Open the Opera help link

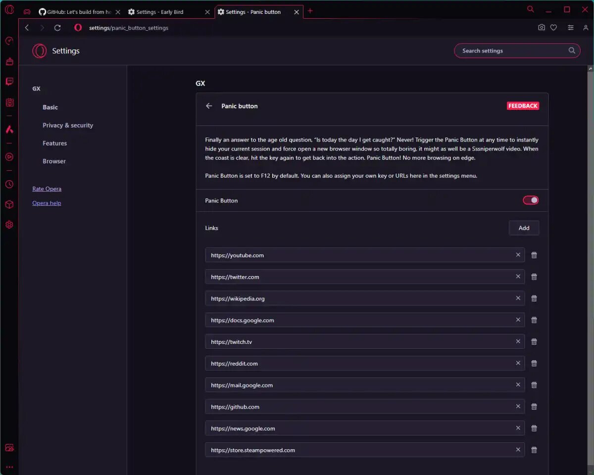pyautogui.click(x=47, y=203)
